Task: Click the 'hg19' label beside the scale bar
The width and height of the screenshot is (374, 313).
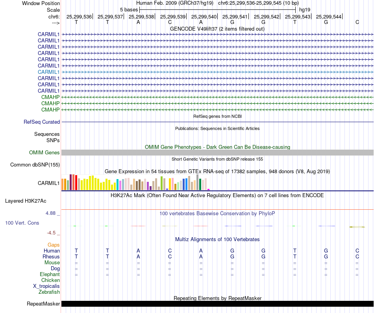Action: pos(305,10)
